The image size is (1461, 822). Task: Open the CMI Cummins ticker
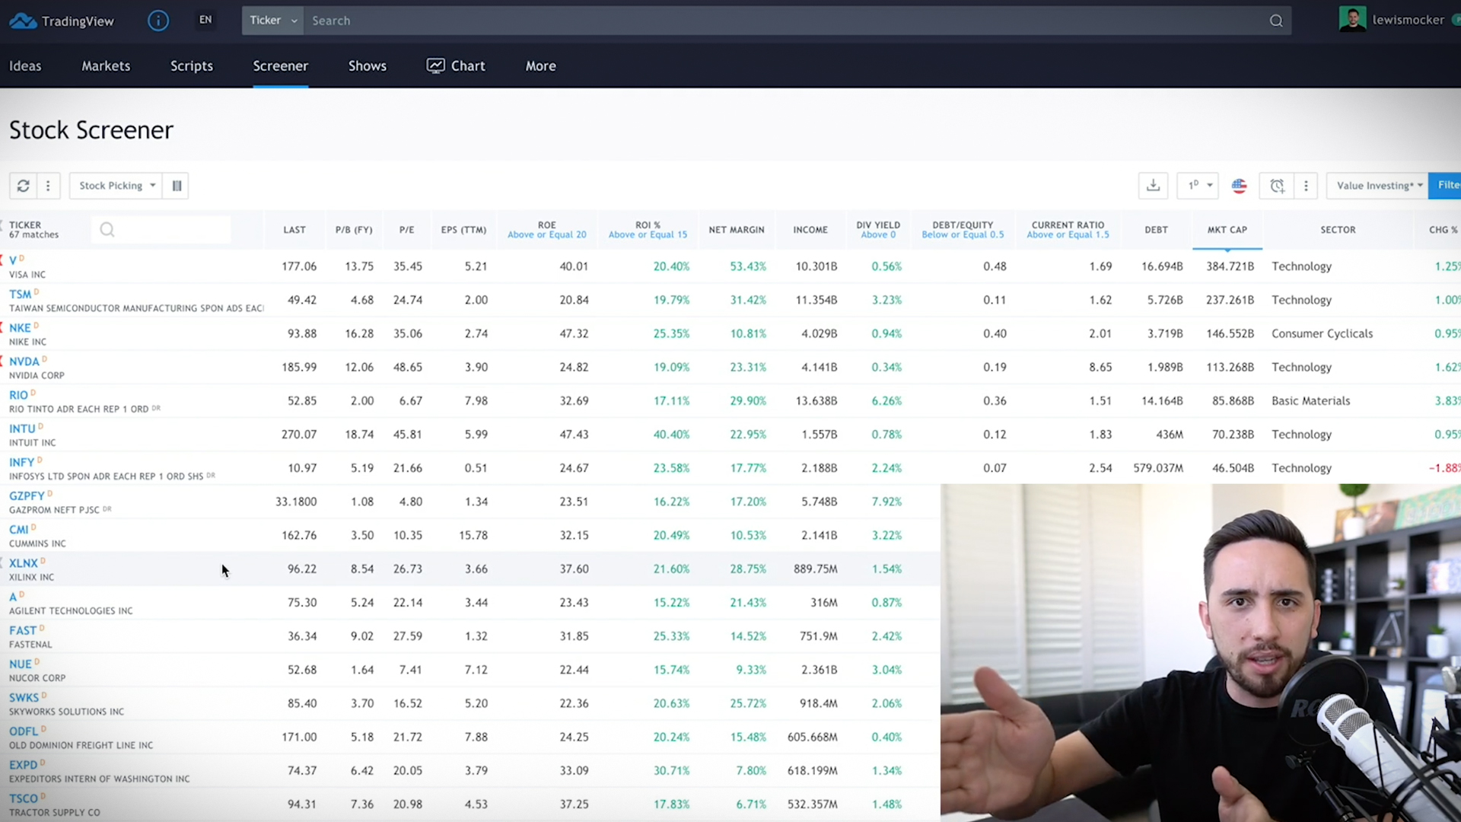(18, 530)
